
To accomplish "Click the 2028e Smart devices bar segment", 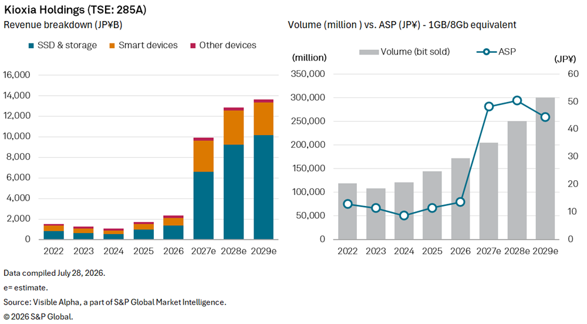I will coord(234,127).
